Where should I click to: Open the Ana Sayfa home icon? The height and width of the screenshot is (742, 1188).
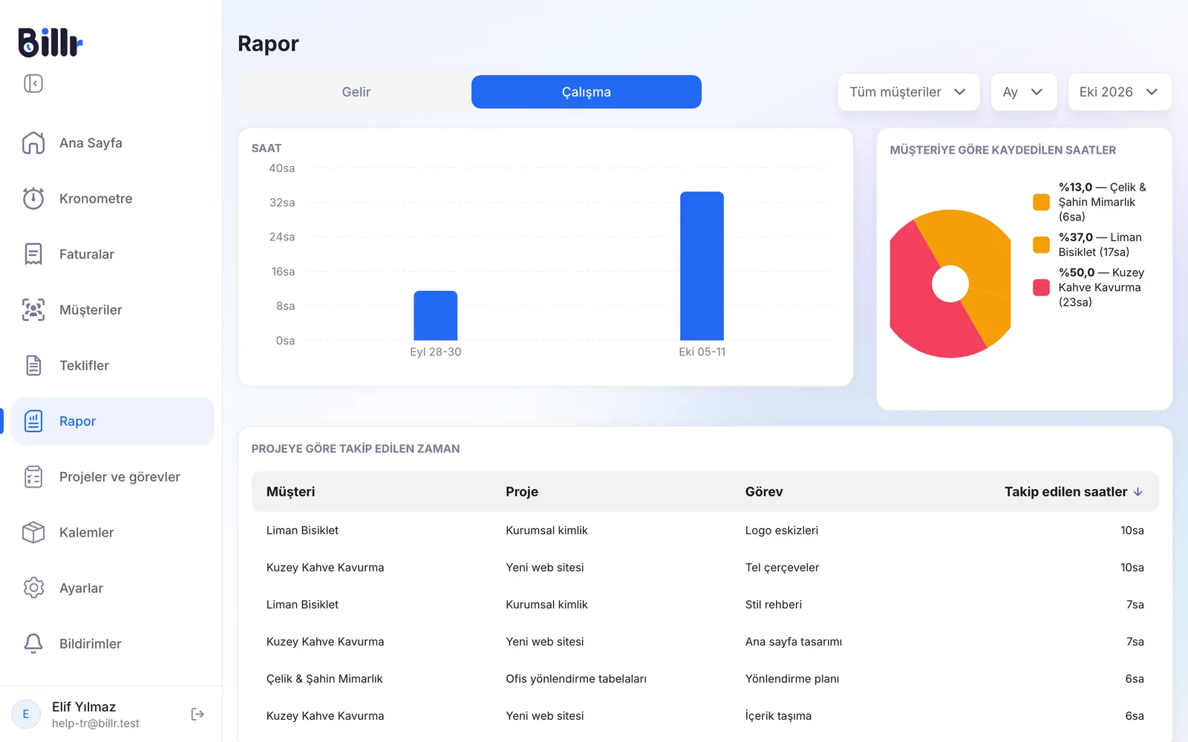(x=33, y=142)
